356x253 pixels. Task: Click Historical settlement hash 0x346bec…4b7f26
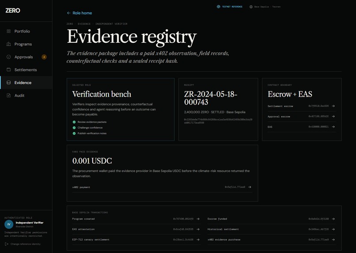[x=318, y=230]
